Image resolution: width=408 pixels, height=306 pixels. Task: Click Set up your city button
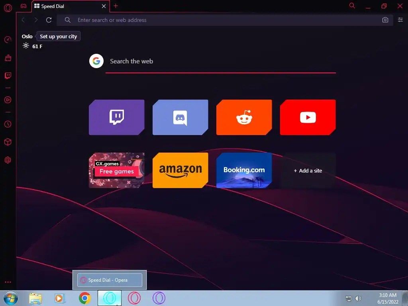coord(58,36)
